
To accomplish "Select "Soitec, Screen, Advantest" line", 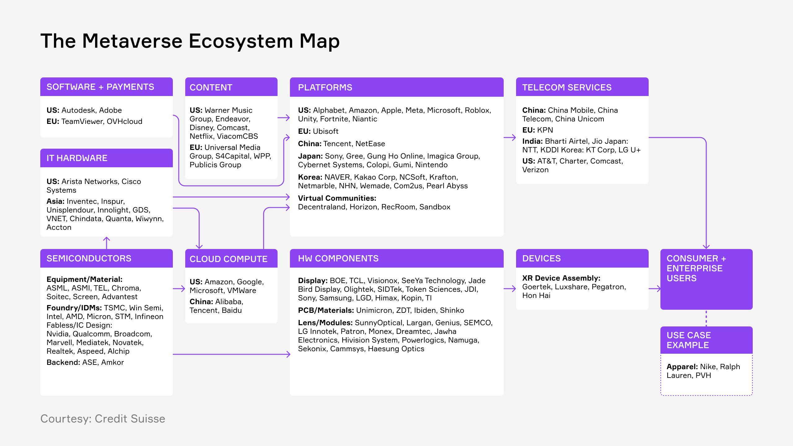I will (x=92, y=297).
